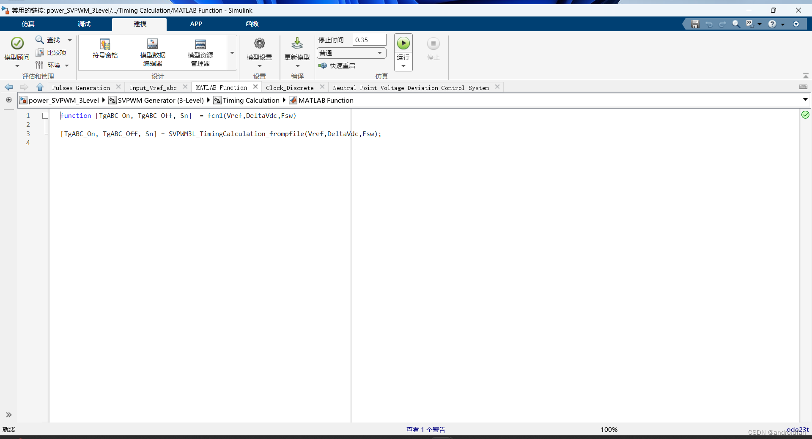Close the Clock_Discrete tab
The width and height of the screenshot is (812, 439).
322,87
